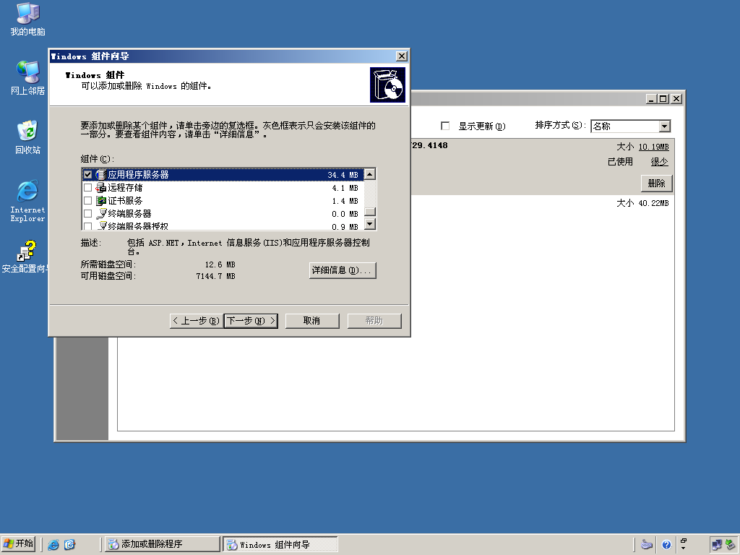Image resolution: width=740 pixels, height=555 pixels.
Task: Click the second quick launch icon next to IE
Action: 69,545
